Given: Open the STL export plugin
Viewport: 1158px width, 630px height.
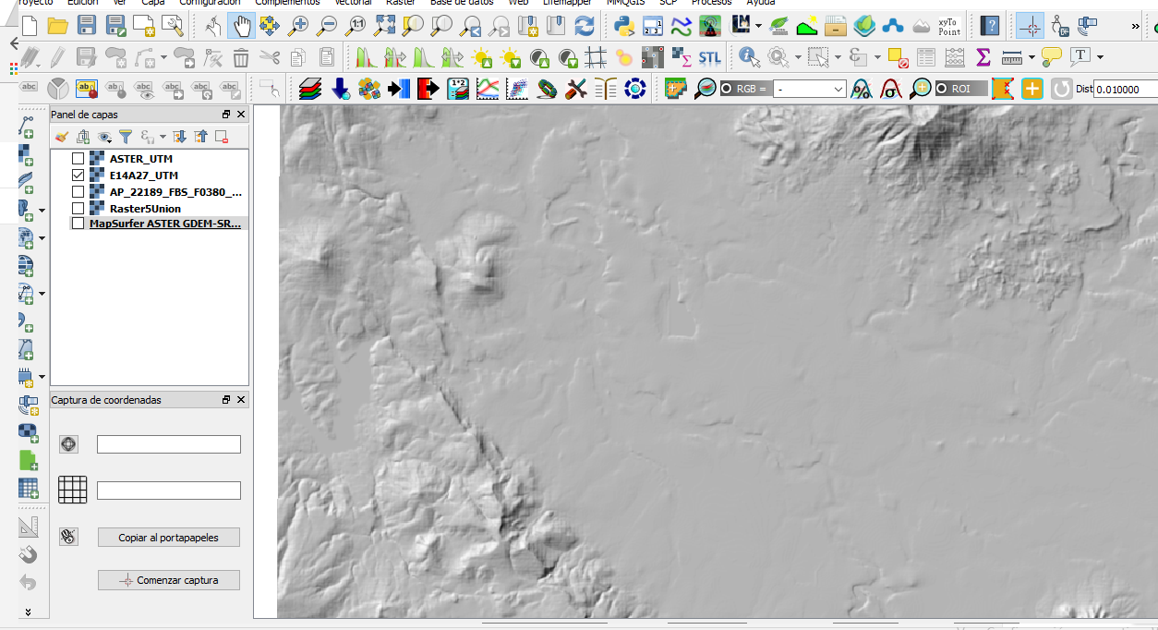Looking at the screenshot, I should tap(709, 58).
